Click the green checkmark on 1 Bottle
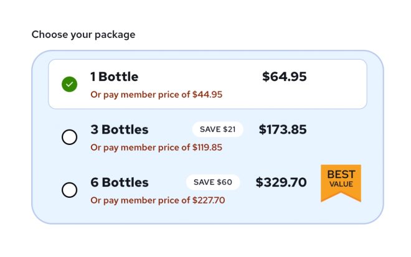 [x=70, y=84]
